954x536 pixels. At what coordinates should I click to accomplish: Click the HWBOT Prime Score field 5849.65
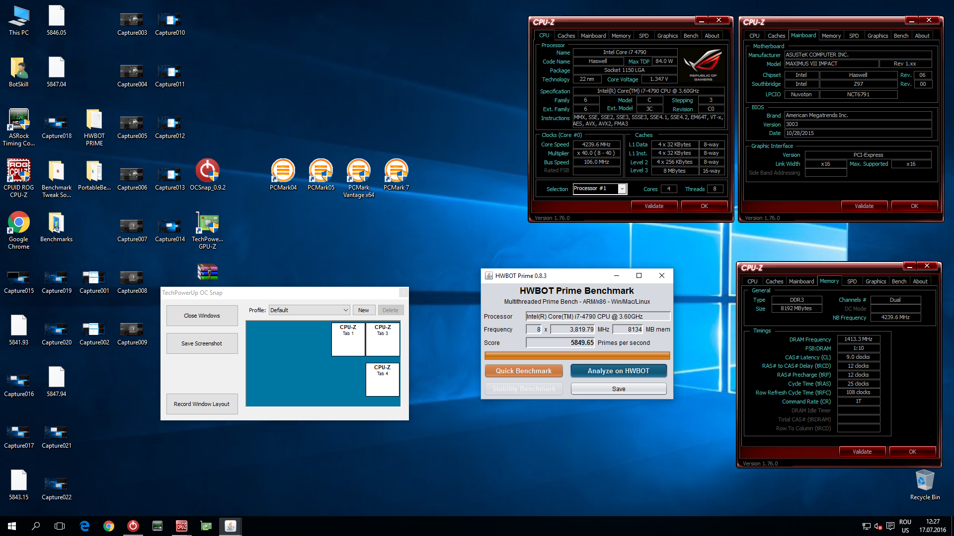click(560, 342)
